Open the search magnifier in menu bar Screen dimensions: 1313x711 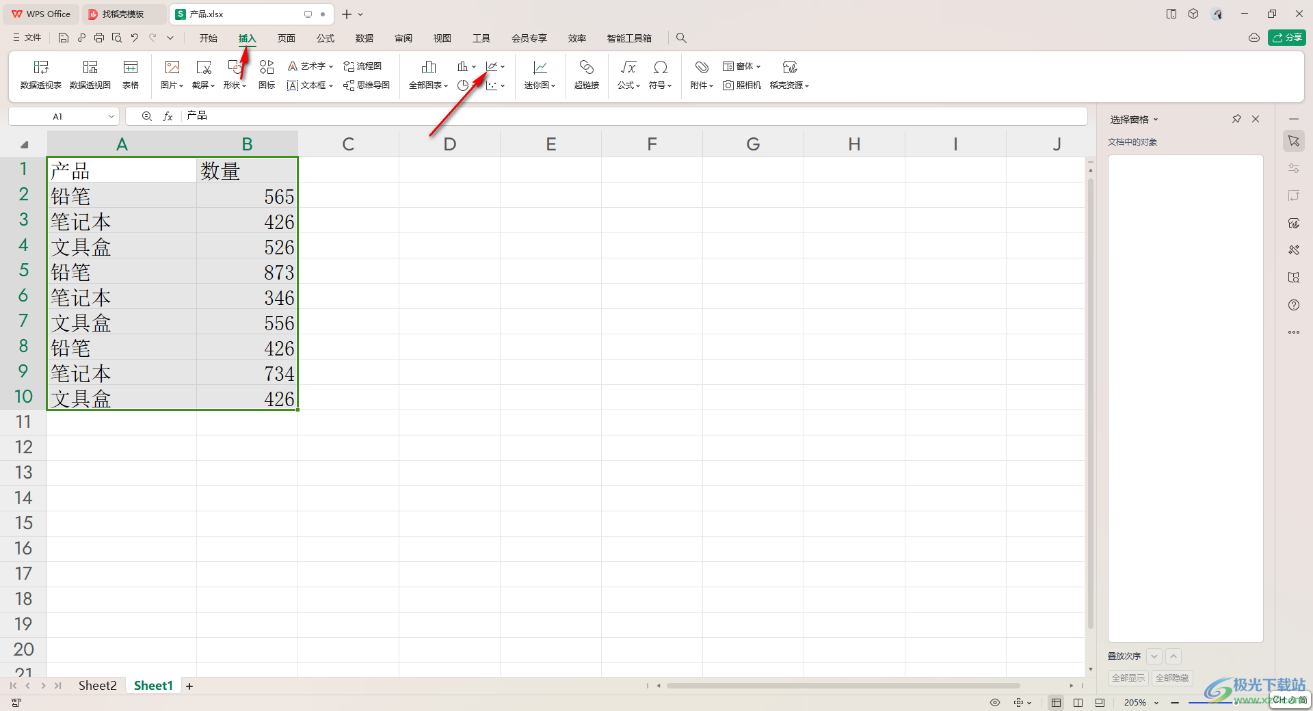[x=681, y=38]
